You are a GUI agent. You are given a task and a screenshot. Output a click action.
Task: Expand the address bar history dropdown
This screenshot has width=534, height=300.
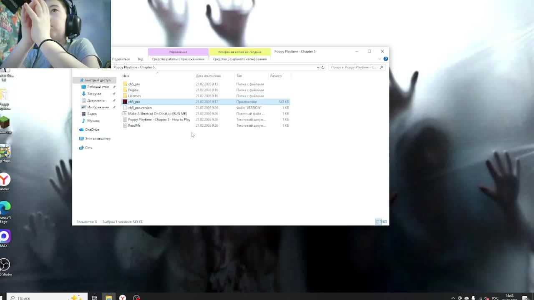coord(318,67)
